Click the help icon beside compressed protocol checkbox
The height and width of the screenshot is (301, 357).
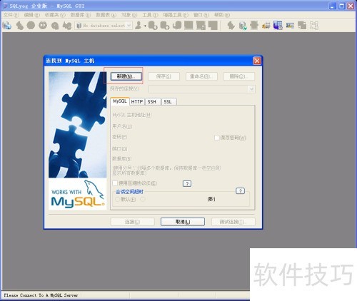coord(187,183)
